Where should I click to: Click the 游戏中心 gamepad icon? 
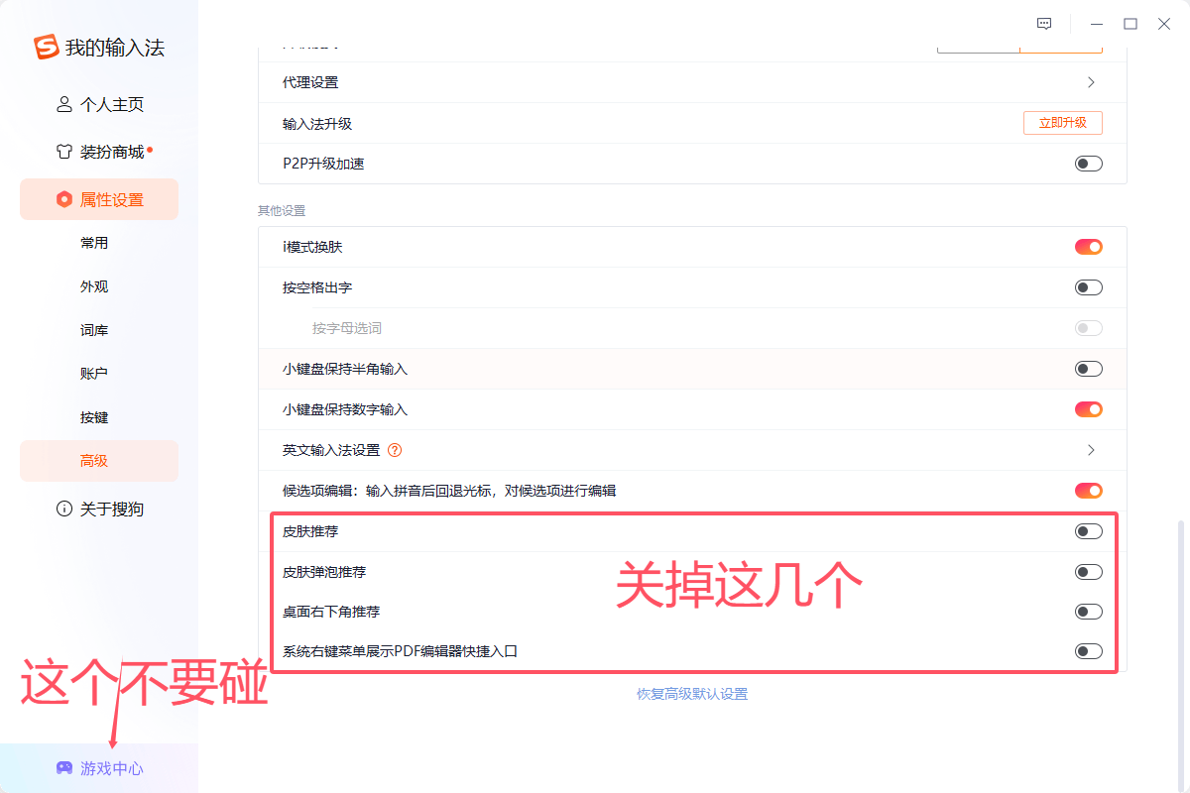click(64, 768)
